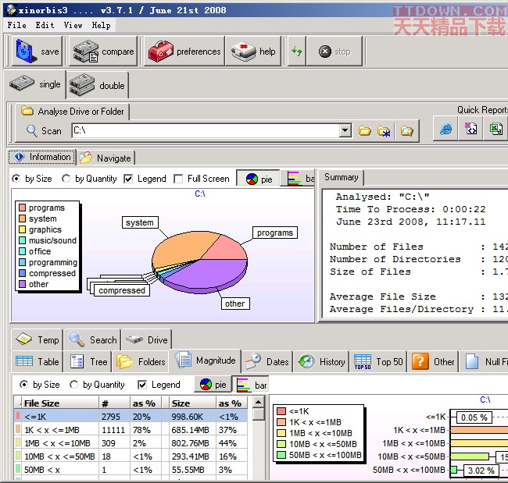Open the Summary tab
This screenshot has width=508, height=483.
click(342, 177)
